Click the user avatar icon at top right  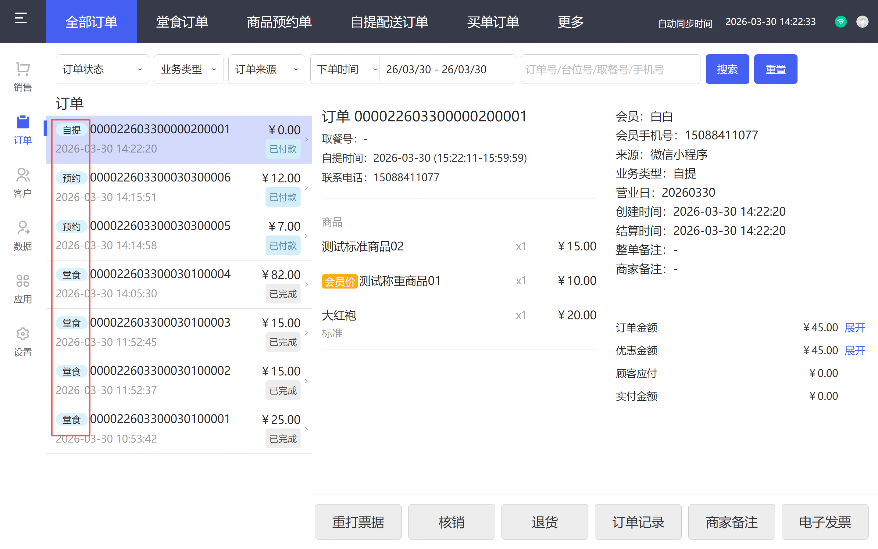(x=862, y=22)
